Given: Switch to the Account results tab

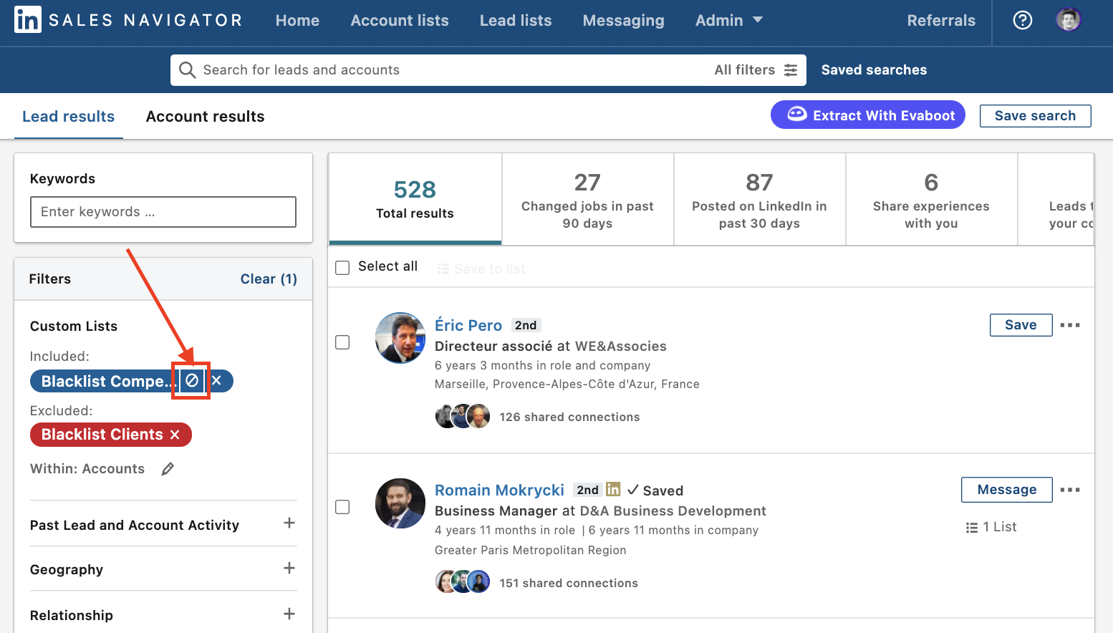Looking at the screenshot, I should click(205, 117).
